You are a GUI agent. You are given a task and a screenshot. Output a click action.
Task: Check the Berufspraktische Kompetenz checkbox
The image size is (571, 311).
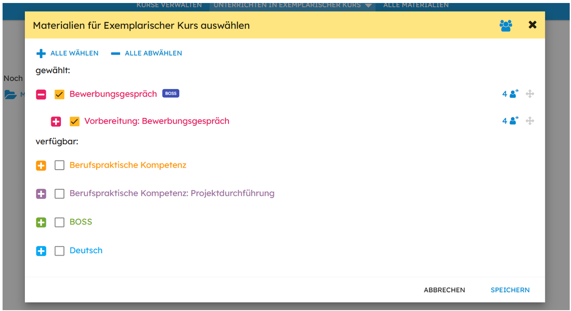point(60,166)
